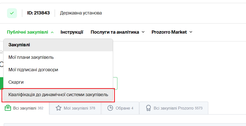This screenshot has width=246, height=126.
Task: Click the briefcase icon on Всі закупівлі tab
Action: (8, 108)
